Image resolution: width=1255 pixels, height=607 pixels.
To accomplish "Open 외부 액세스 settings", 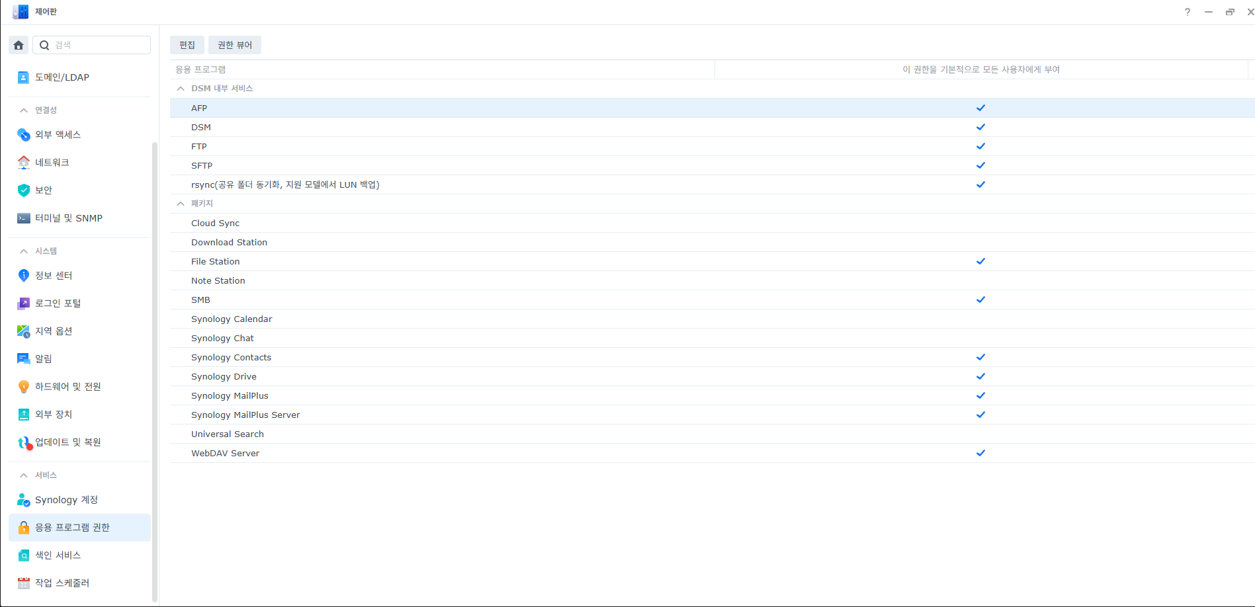I will (79, 135).
